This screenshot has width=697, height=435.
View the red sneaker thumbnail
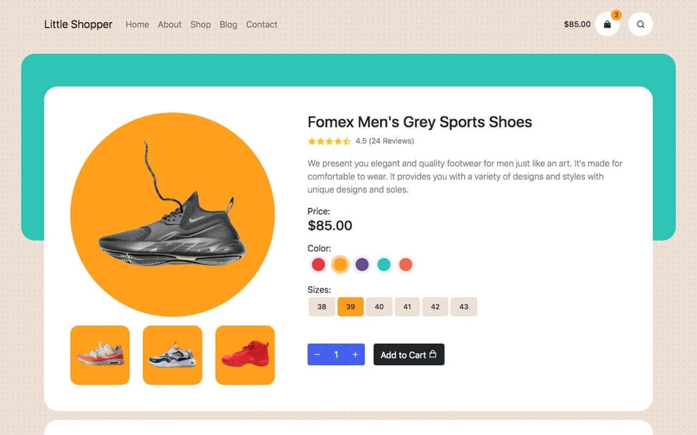245,355
